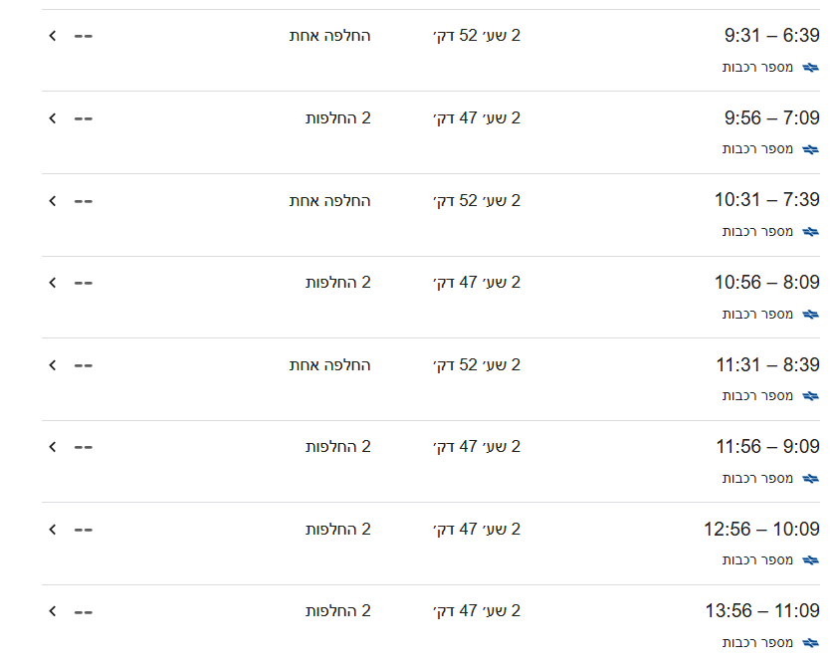The image size is (836, 664).
Task: Click duration '2 שע׳ 52 דק׳' of 8:39 trip
Action: click(x=477, y=365)
